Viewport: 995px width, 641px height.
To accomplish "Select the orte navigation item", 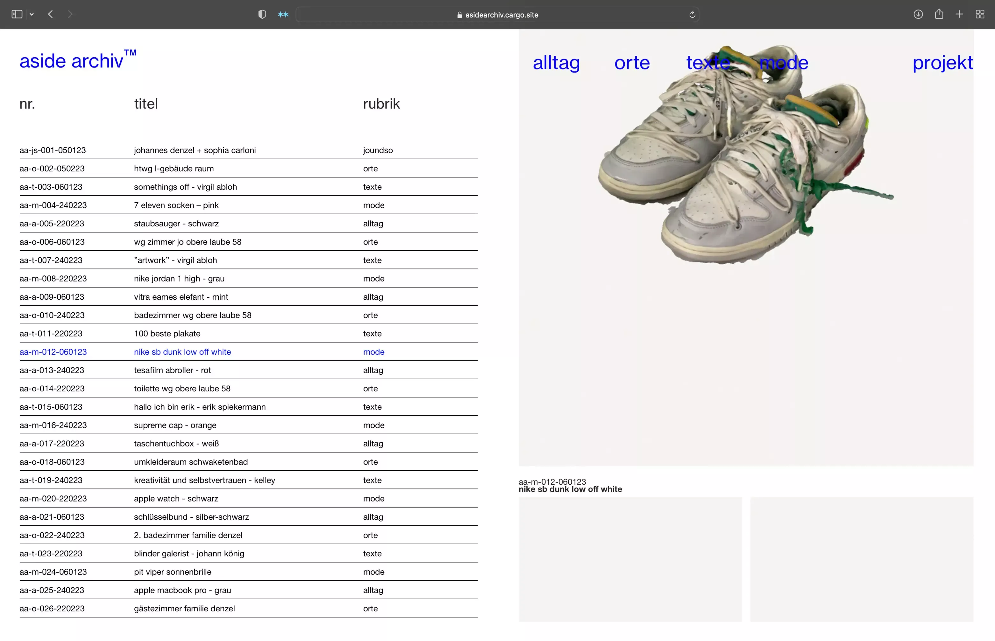I will pyautogui.click(x=632, y=63).
